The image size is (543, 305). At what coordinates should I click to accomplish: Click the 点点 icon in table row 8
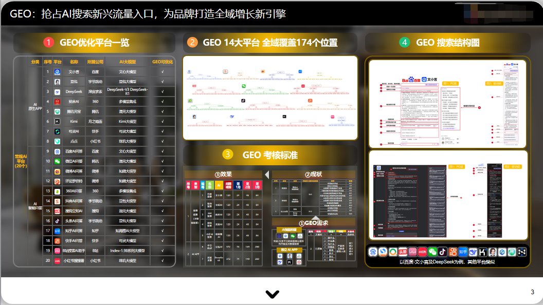(58, 141)
